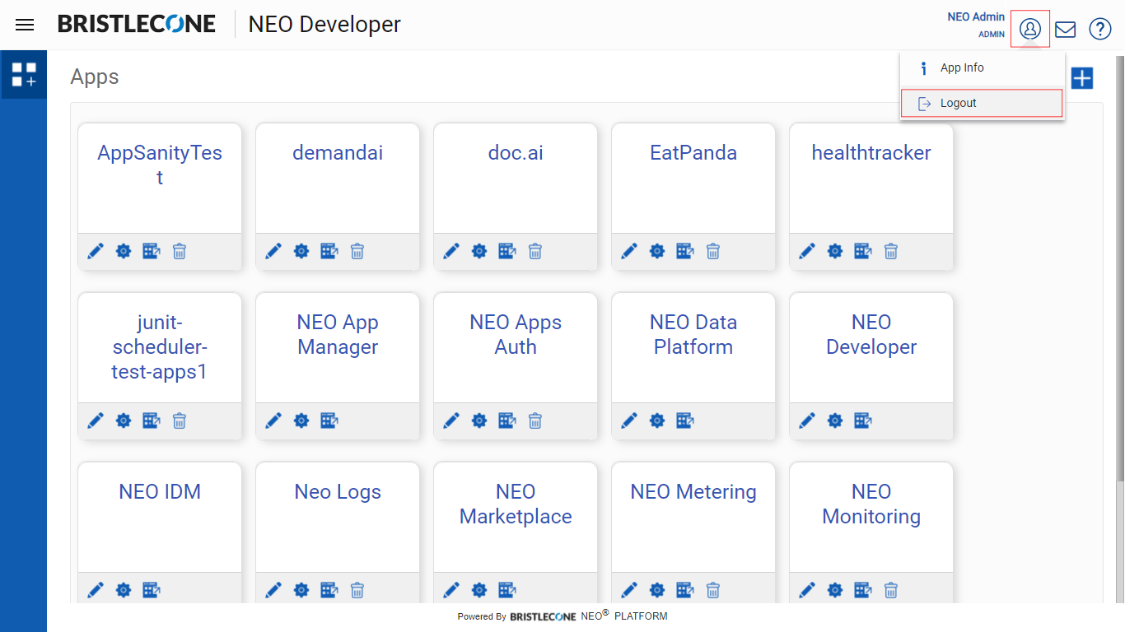1125x632 pixels.
Task: Open settings gear for Neo Logs
Action: [x=301, y=590]
